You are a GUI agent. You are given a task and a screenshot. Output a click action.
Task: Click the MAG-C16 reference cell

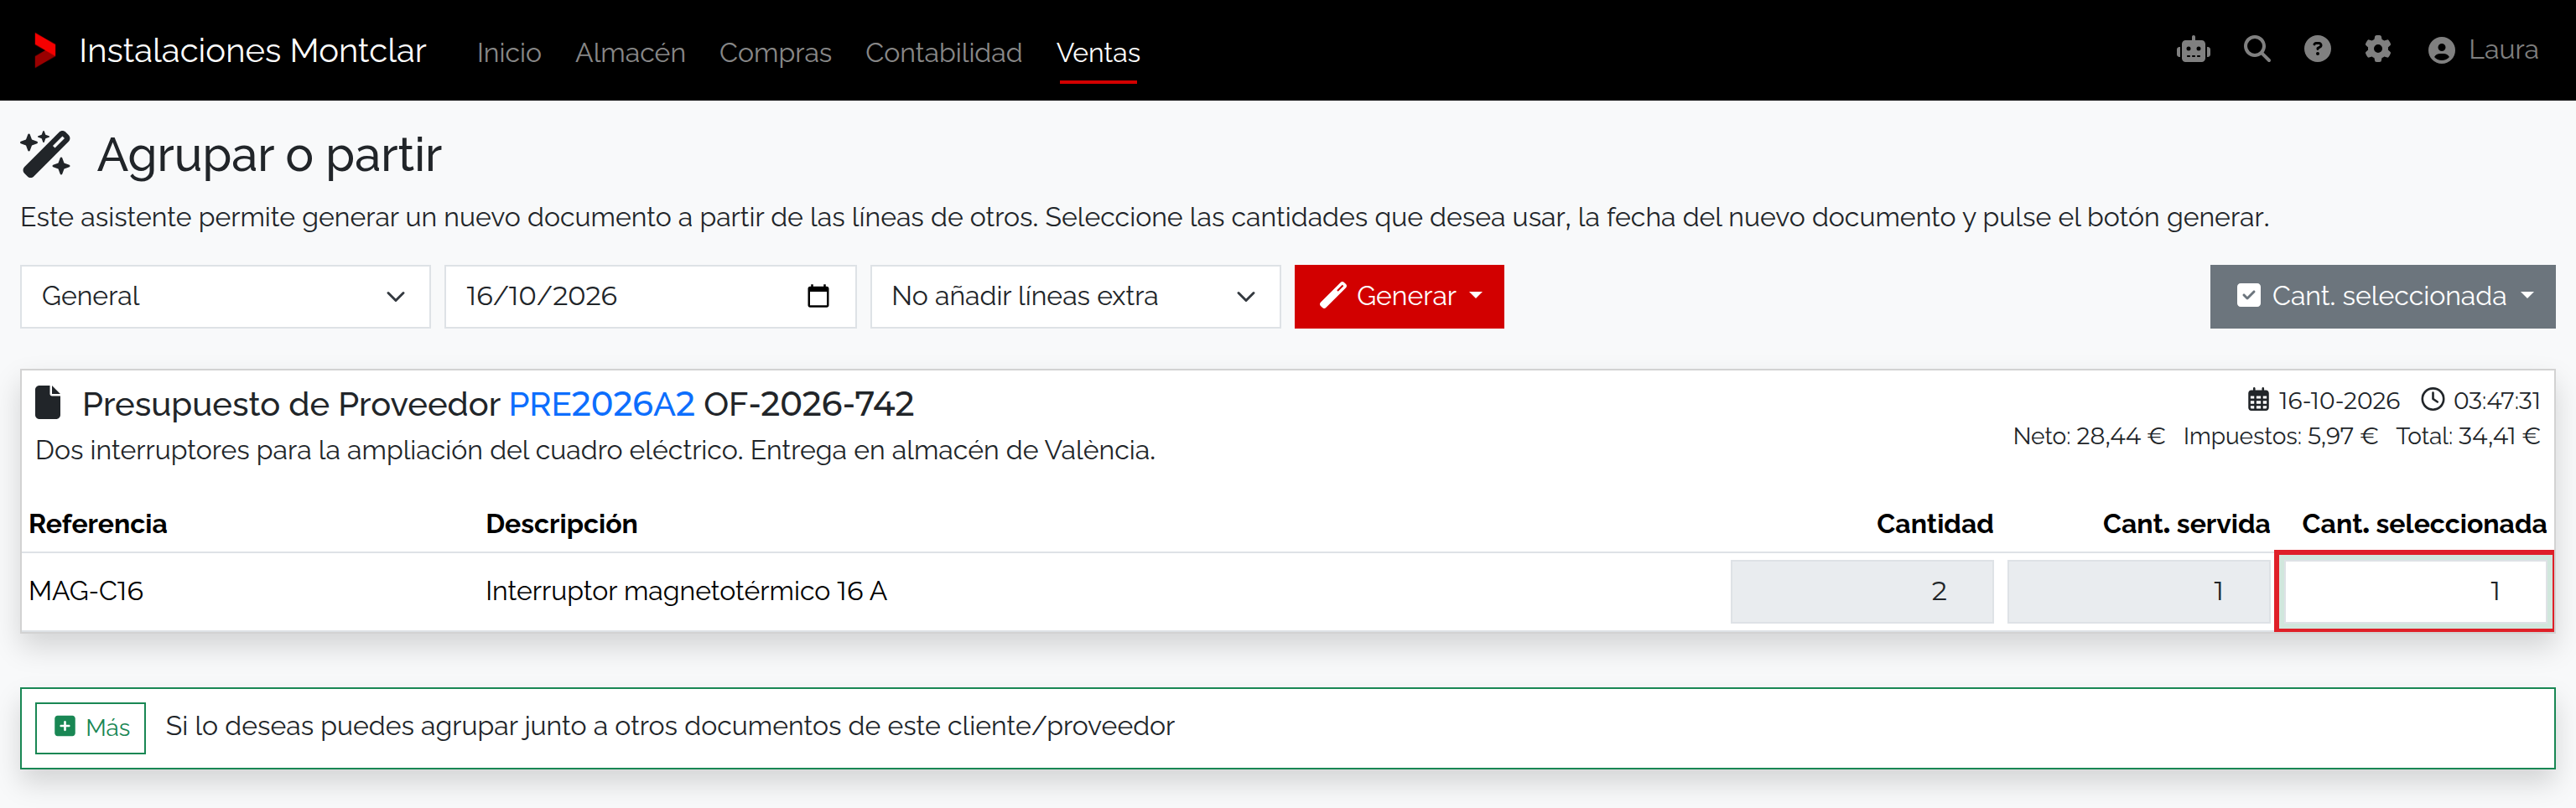(86, 591)
